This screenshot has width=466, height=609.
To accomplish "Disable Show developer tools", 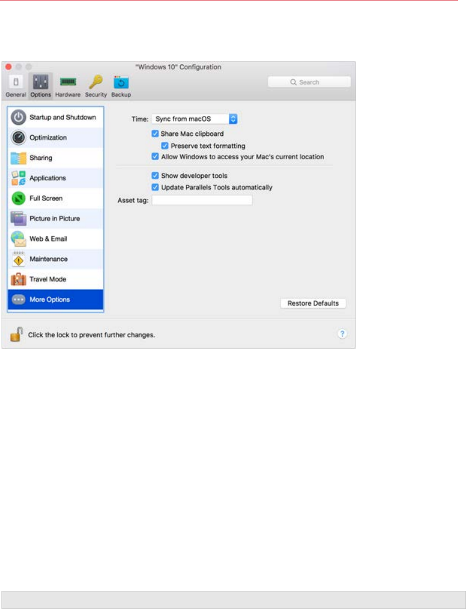I will coord(155,176).
